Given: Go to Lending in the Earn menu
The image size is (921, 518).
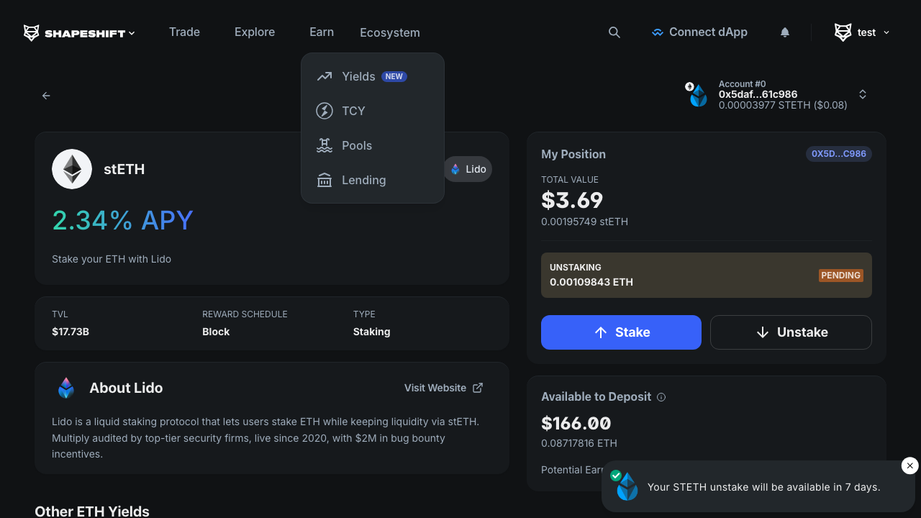Looking at the screenshot, I should (x=363, y=180).
